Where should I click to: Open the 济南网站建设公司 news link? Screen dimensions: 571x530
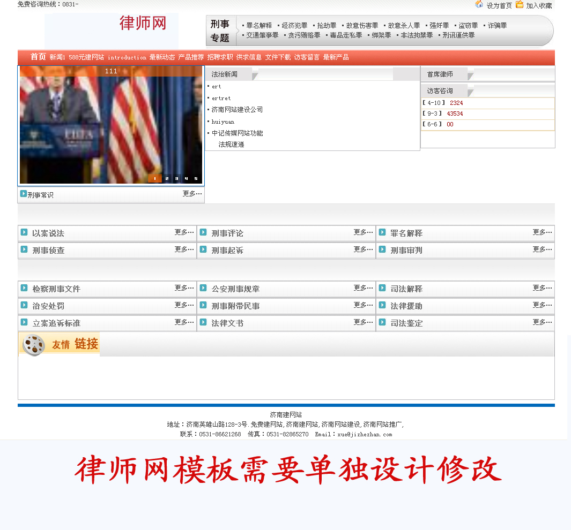[237, 110]
